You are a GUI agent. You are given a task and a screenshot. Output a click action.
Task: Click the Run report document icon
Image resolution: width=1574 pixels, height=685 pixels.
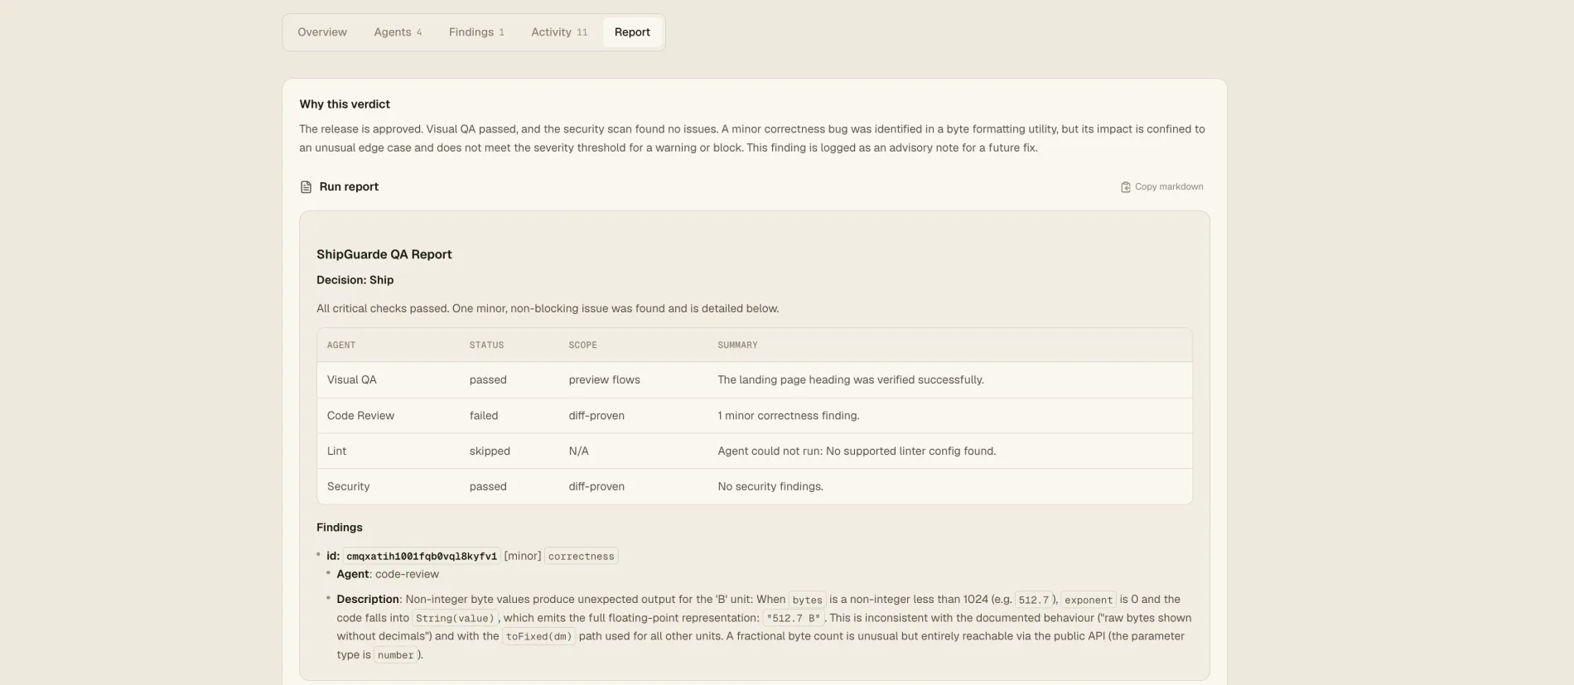[306, 187]
